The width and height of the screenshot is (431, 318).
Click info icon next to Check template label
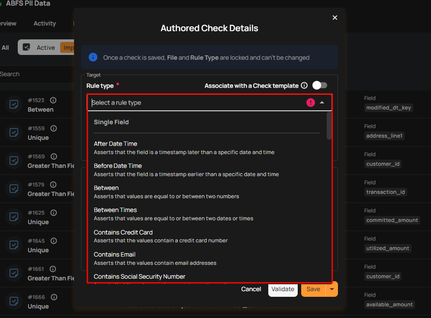click(304, 86)
